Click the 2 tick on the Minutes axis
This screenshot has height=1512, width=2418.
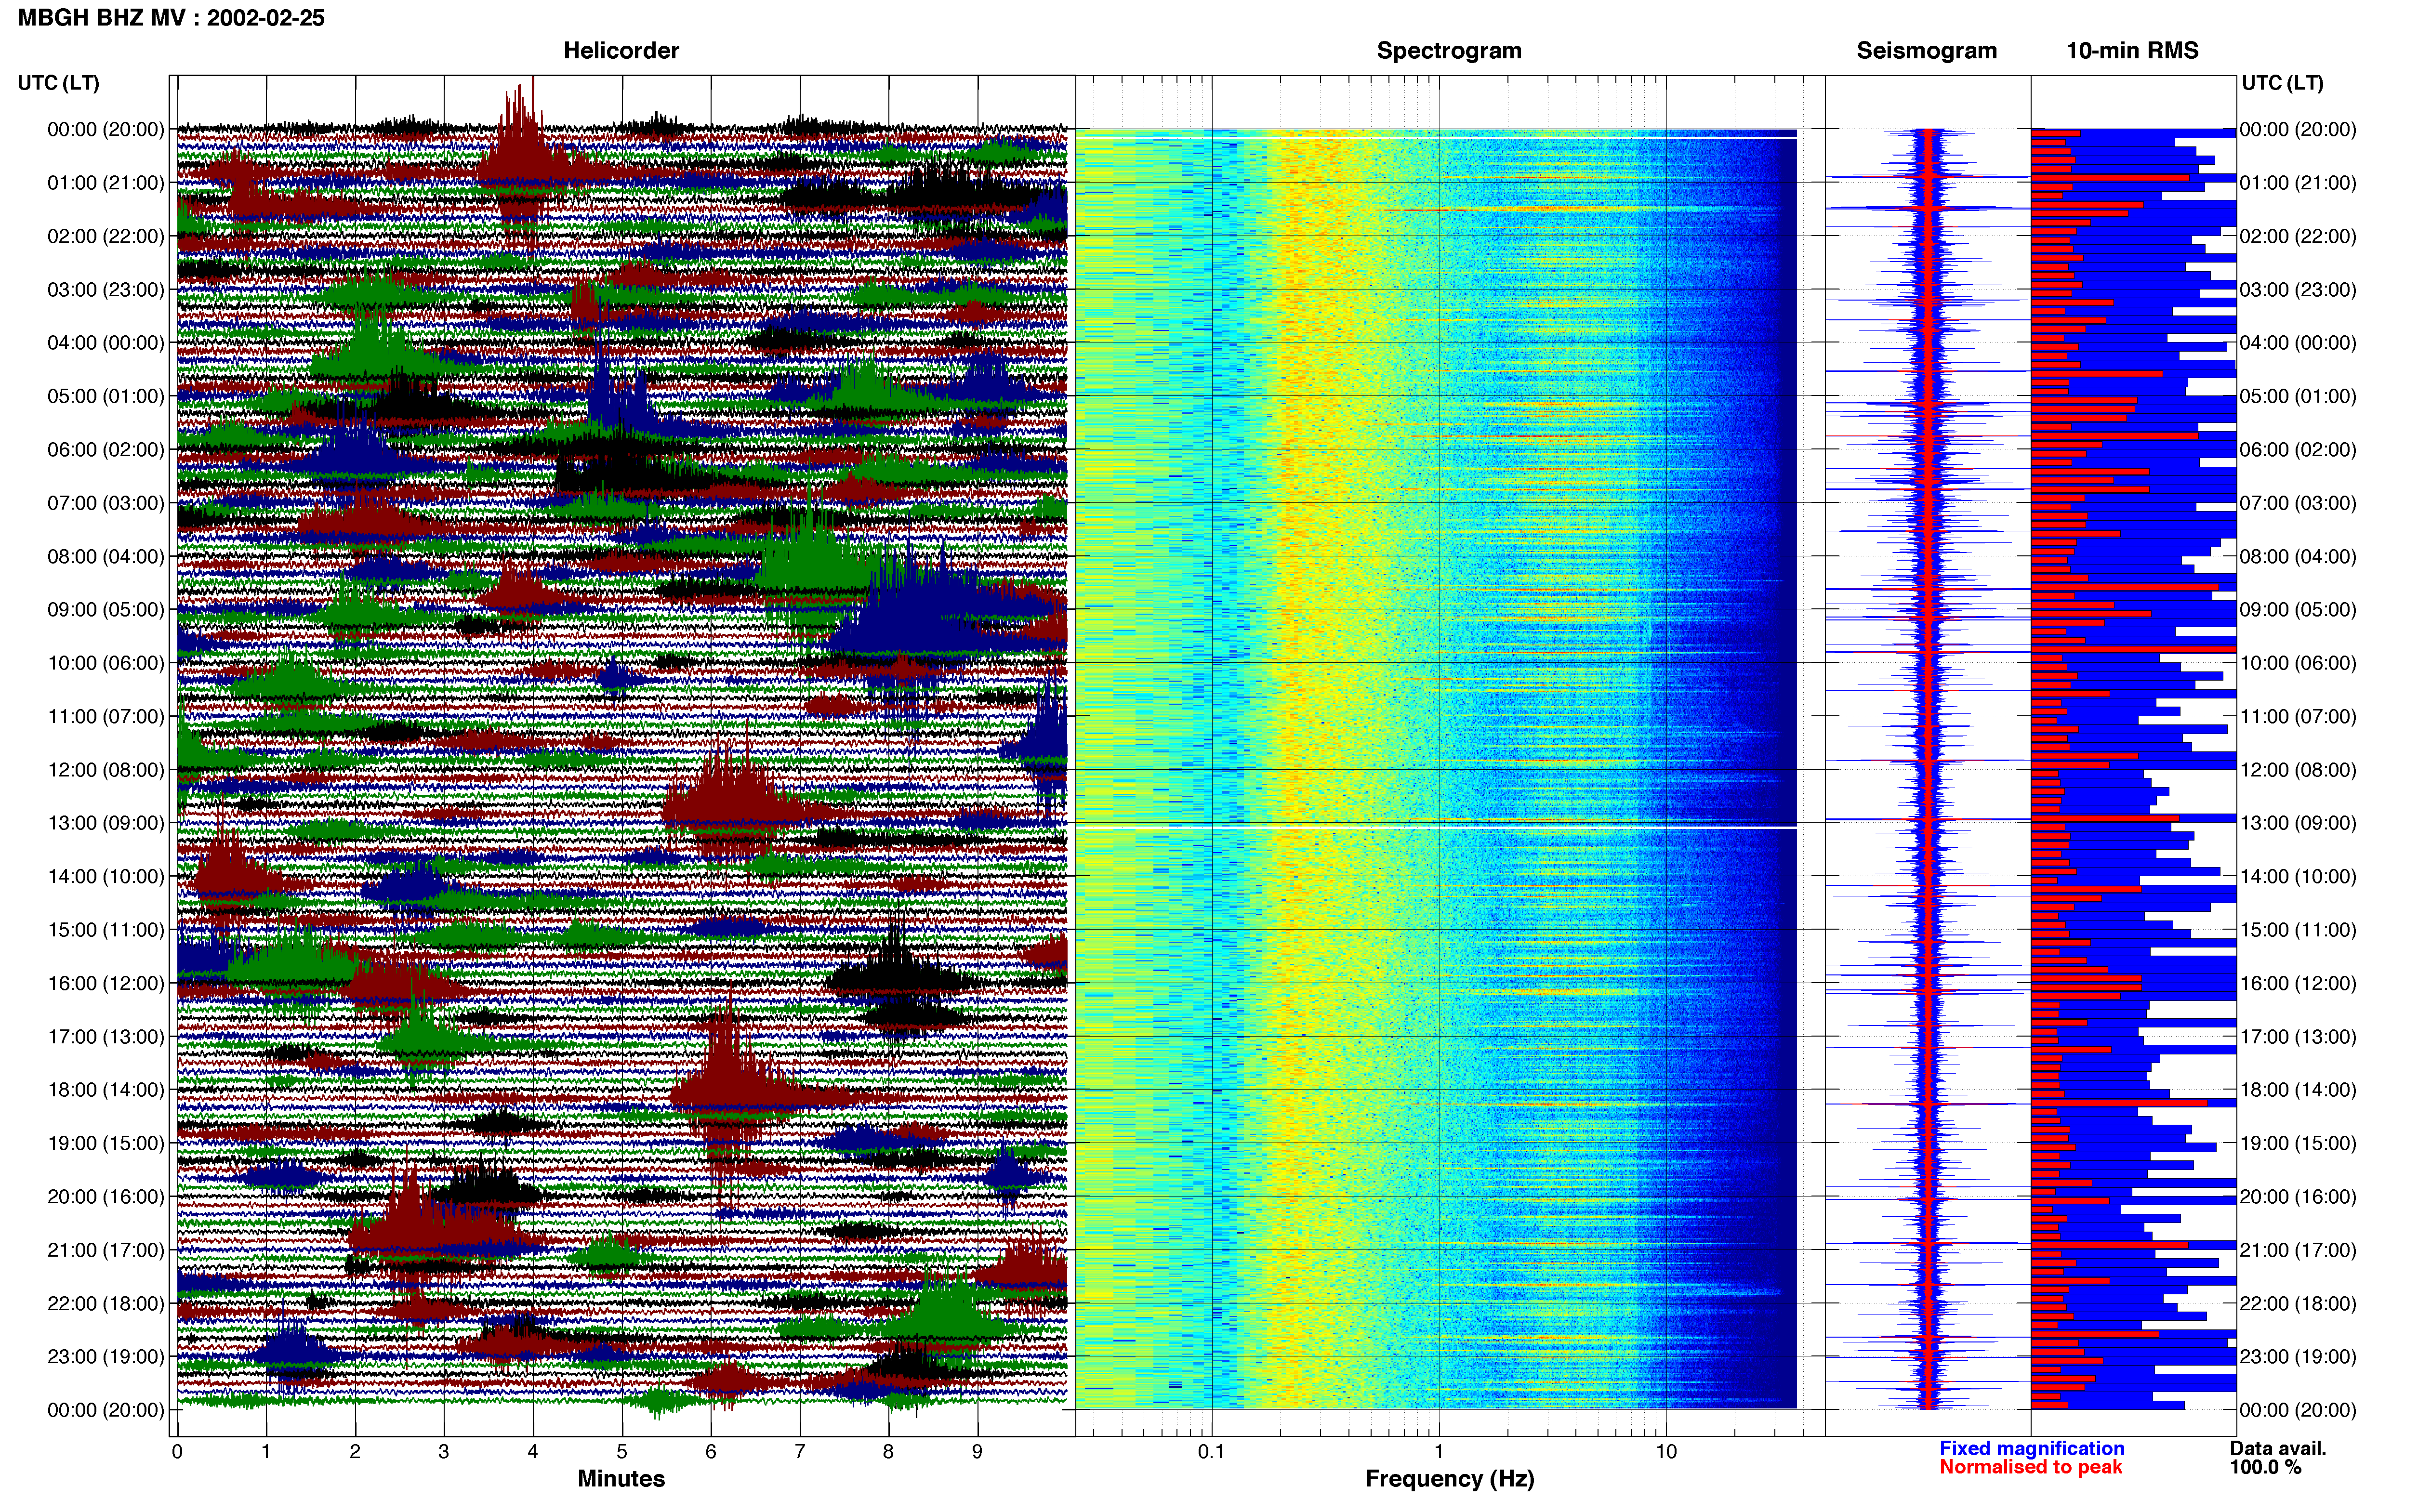pos(355,1452)
